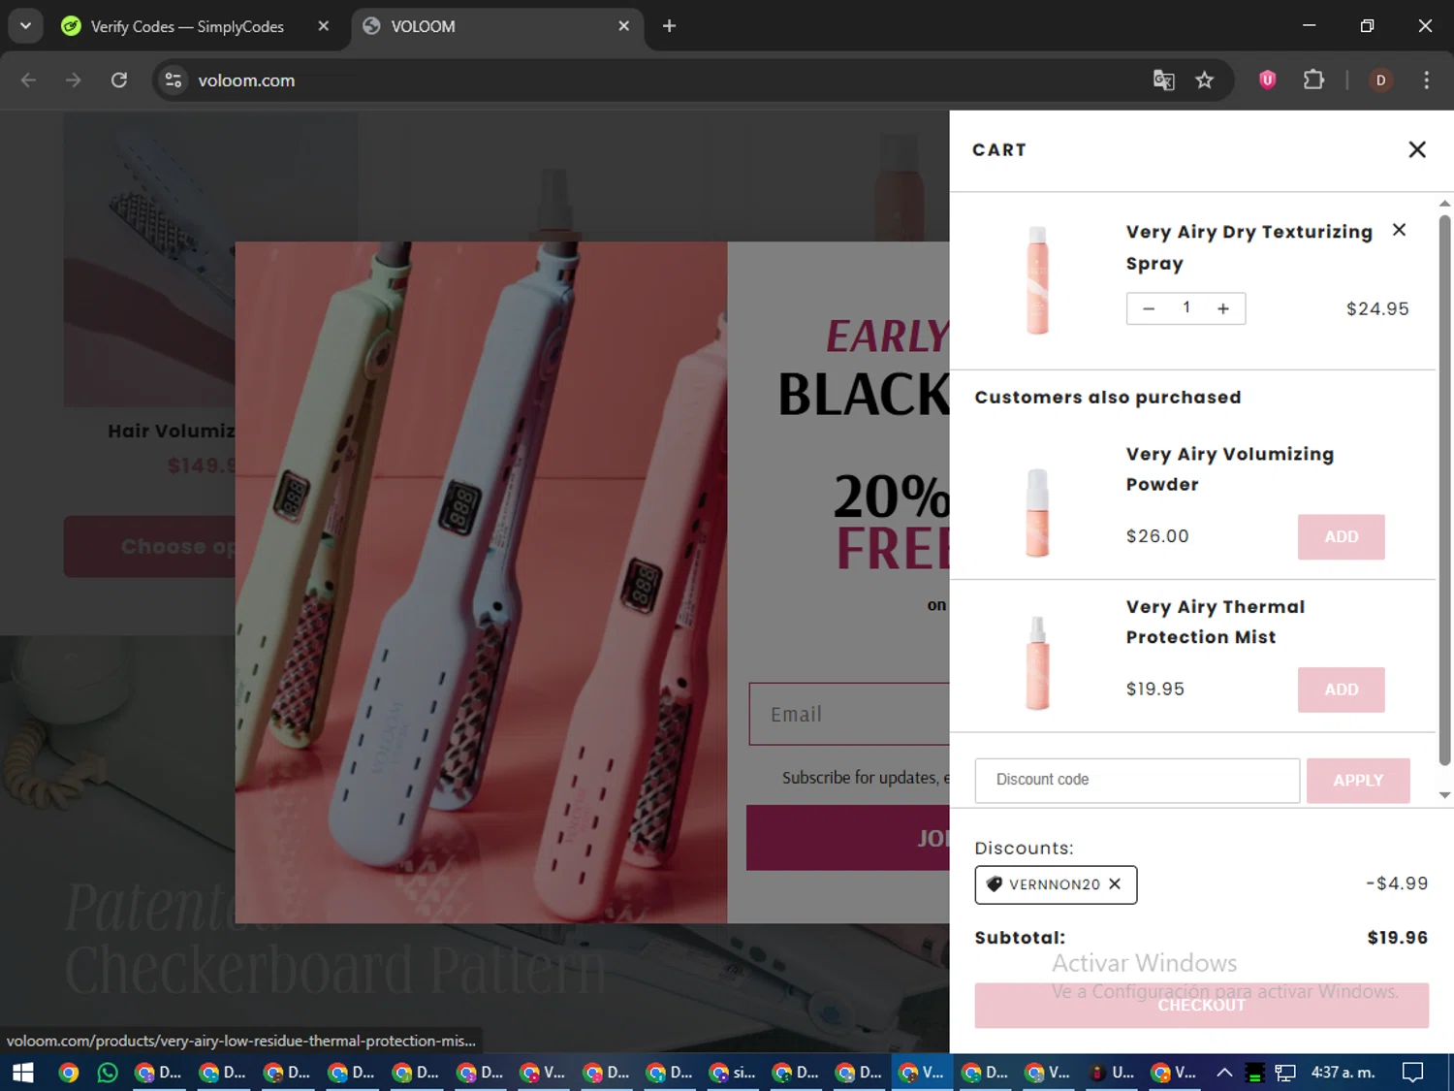The height and width of the screenshot is (1091, 1454).
Task: Open WhatsApp from the taskbar
Action: coord(108,1073)
